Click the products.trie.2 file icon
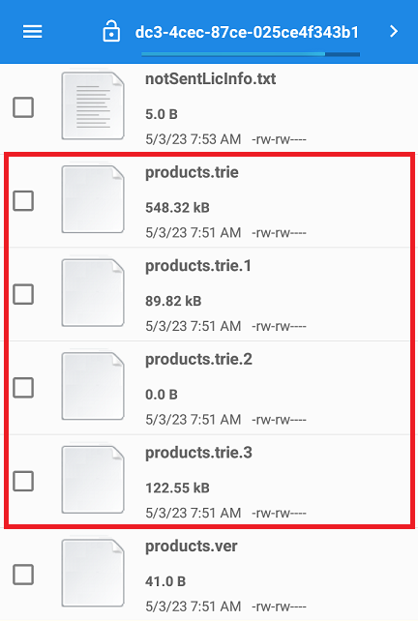The height and width of the screenshot is (621, 418). click(x=93, y=386)
